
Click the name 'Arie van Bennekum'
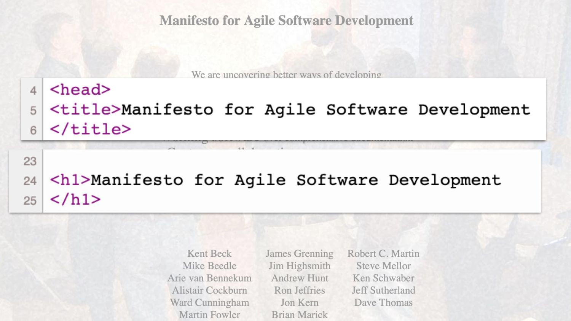pos(209,278)
